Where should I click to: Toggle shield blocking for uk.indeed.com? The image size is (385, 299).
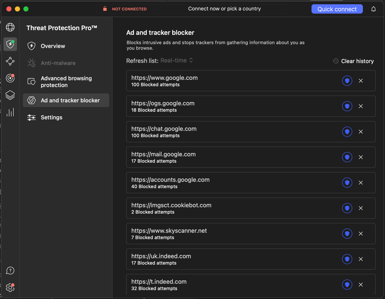[x=347, y=259]
